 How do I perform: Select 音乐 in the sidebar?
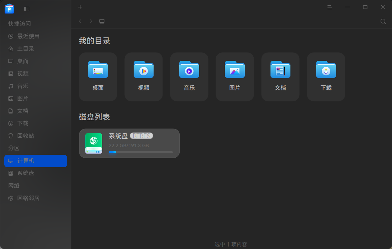point(36,86)
